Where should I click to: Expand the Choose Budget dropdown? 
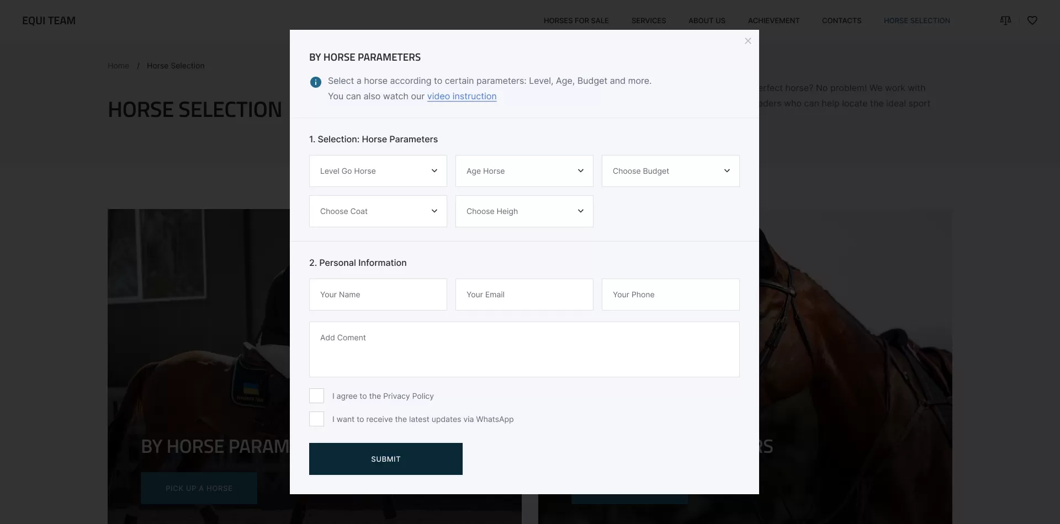click(x=671, y=171)
